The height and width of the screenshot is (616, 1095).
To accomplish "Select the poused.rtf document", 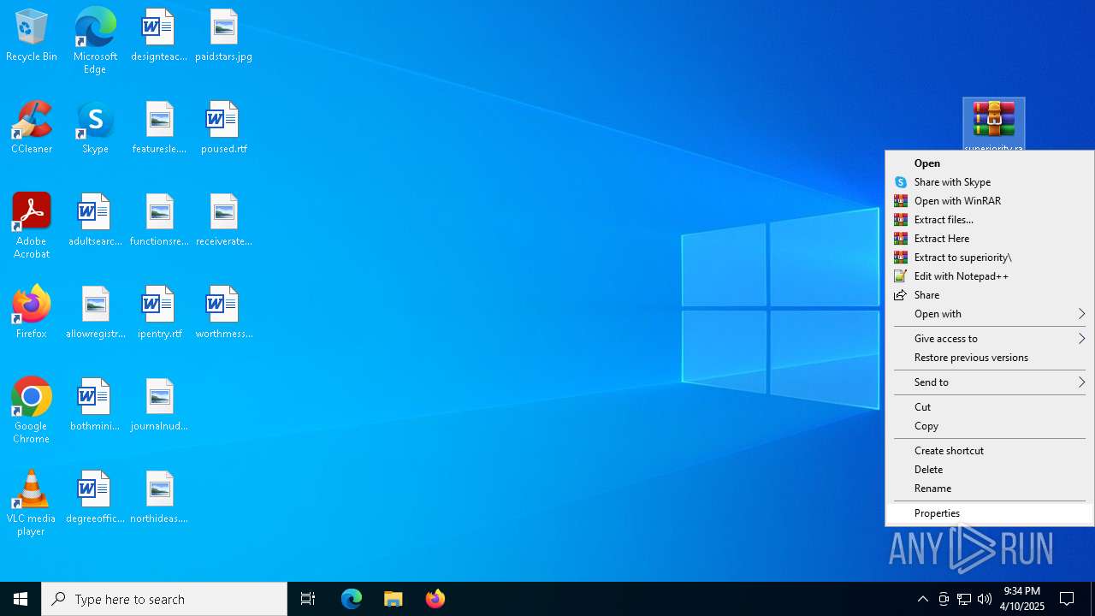I will pos(223,128).
